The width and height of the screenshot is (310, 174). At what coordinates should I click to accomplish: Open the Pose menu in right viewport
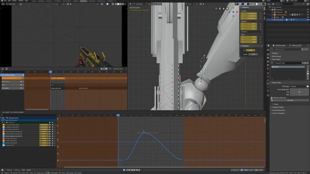(x=159, y=4)
